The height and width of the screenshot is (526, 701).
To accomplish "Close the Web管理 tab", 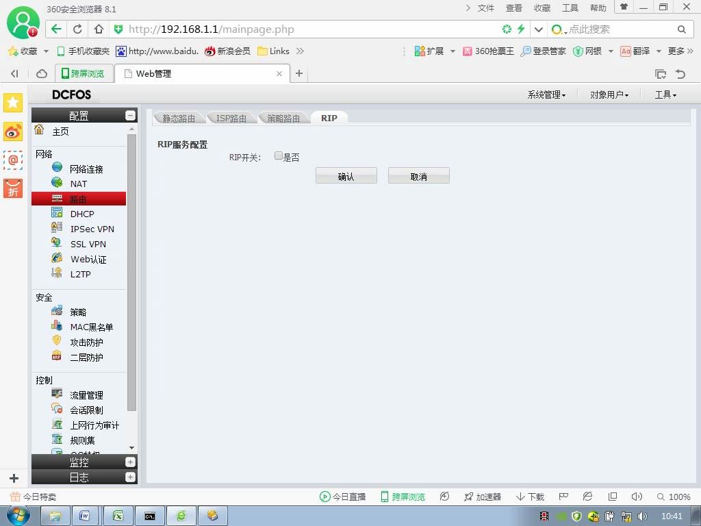I will tap(279, 73).
